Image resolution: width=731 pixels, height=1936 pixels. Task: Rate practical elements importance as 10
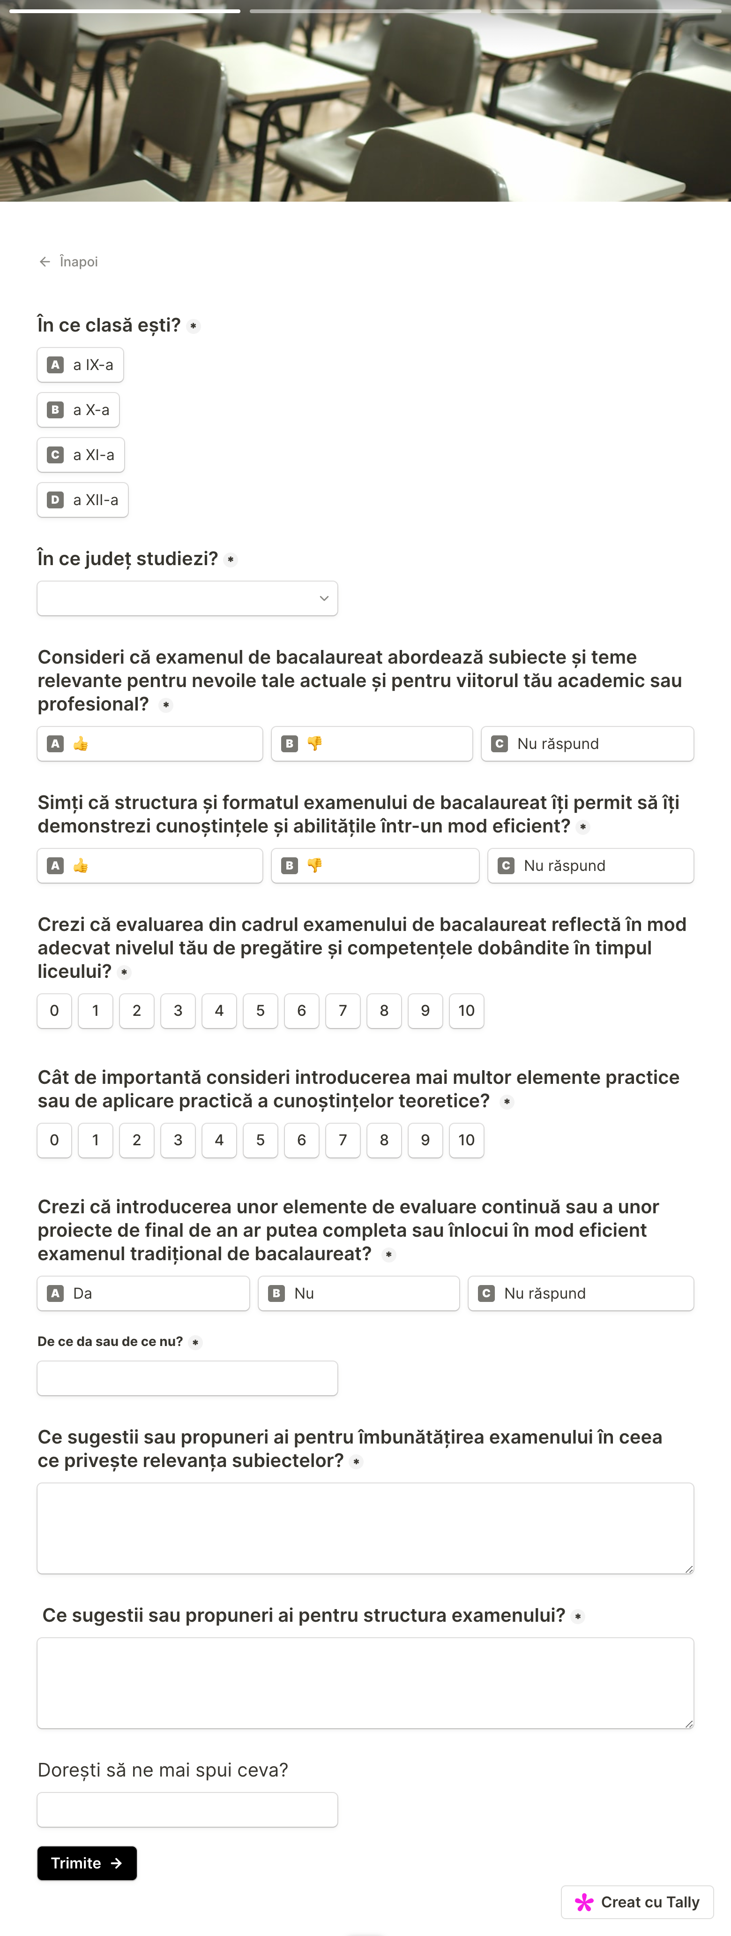click(466, 1140)
